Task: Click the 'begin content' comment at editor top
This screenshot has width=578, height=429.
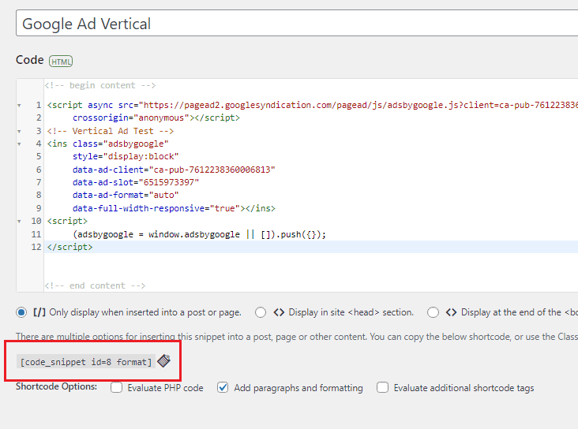Action: click(x=100, y=85)
